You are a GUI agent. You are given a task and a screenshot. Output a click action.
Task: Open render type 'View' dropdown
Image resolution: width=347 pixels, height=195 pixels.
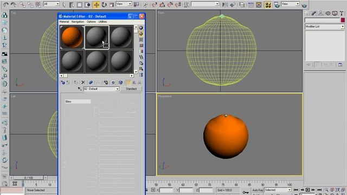(x=290, y=4)
